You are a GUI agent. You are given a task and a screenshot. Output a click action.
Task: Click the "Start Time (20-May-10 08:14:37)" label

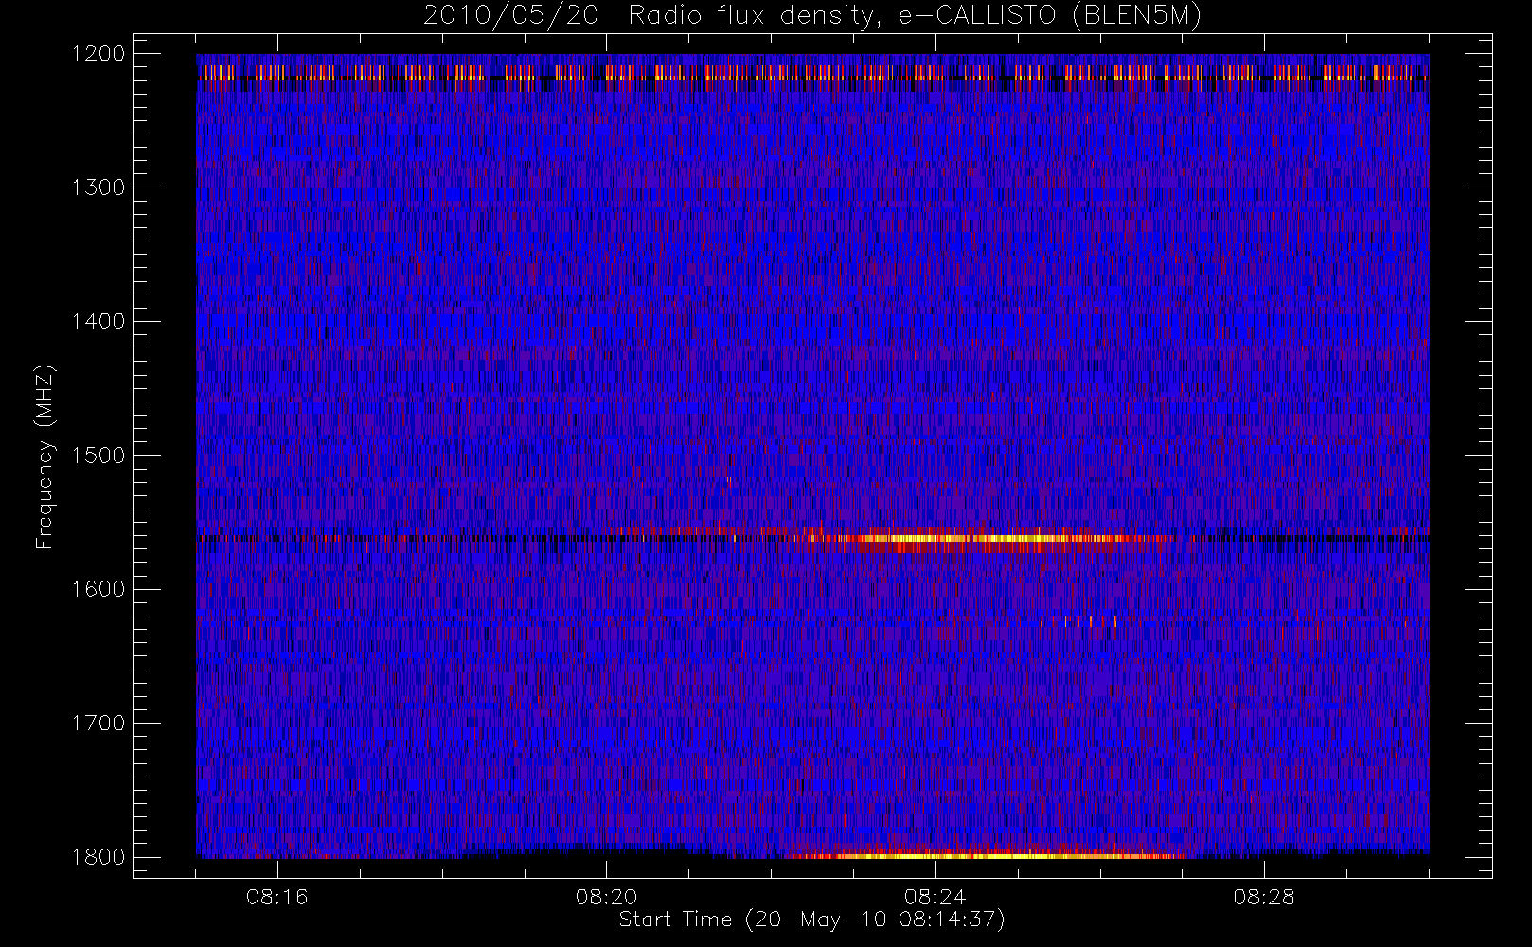pyautogui.click(x=811, y=920)
